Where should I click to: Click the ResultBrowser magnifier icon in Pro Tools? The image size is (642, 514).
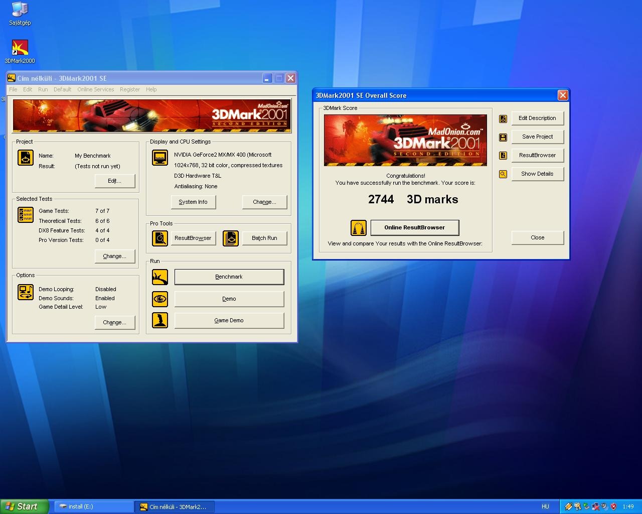(x=160, y=238)
